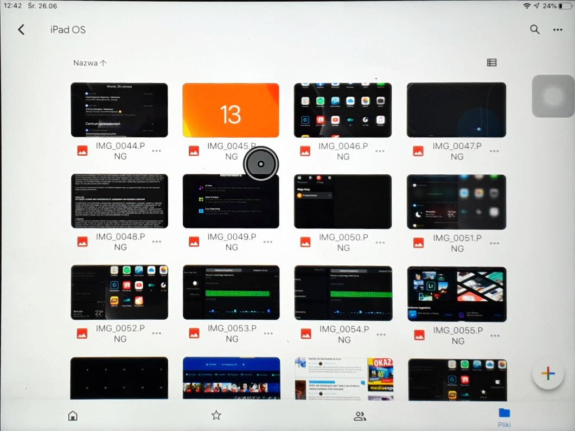575x431 pixels.
Task: Click the image file icon beside IMG_0051.PNG
Action: 419,243
